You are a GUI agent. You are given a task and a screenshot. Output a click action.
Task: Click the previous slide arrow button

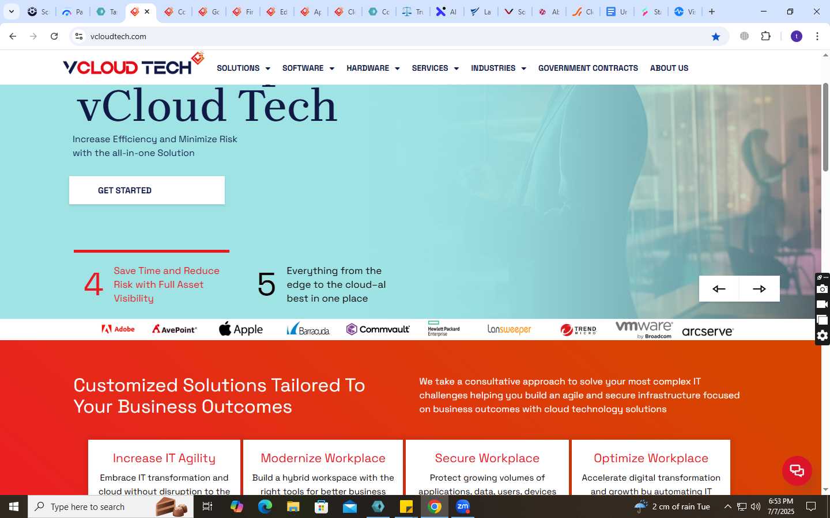tap(719, 289)
